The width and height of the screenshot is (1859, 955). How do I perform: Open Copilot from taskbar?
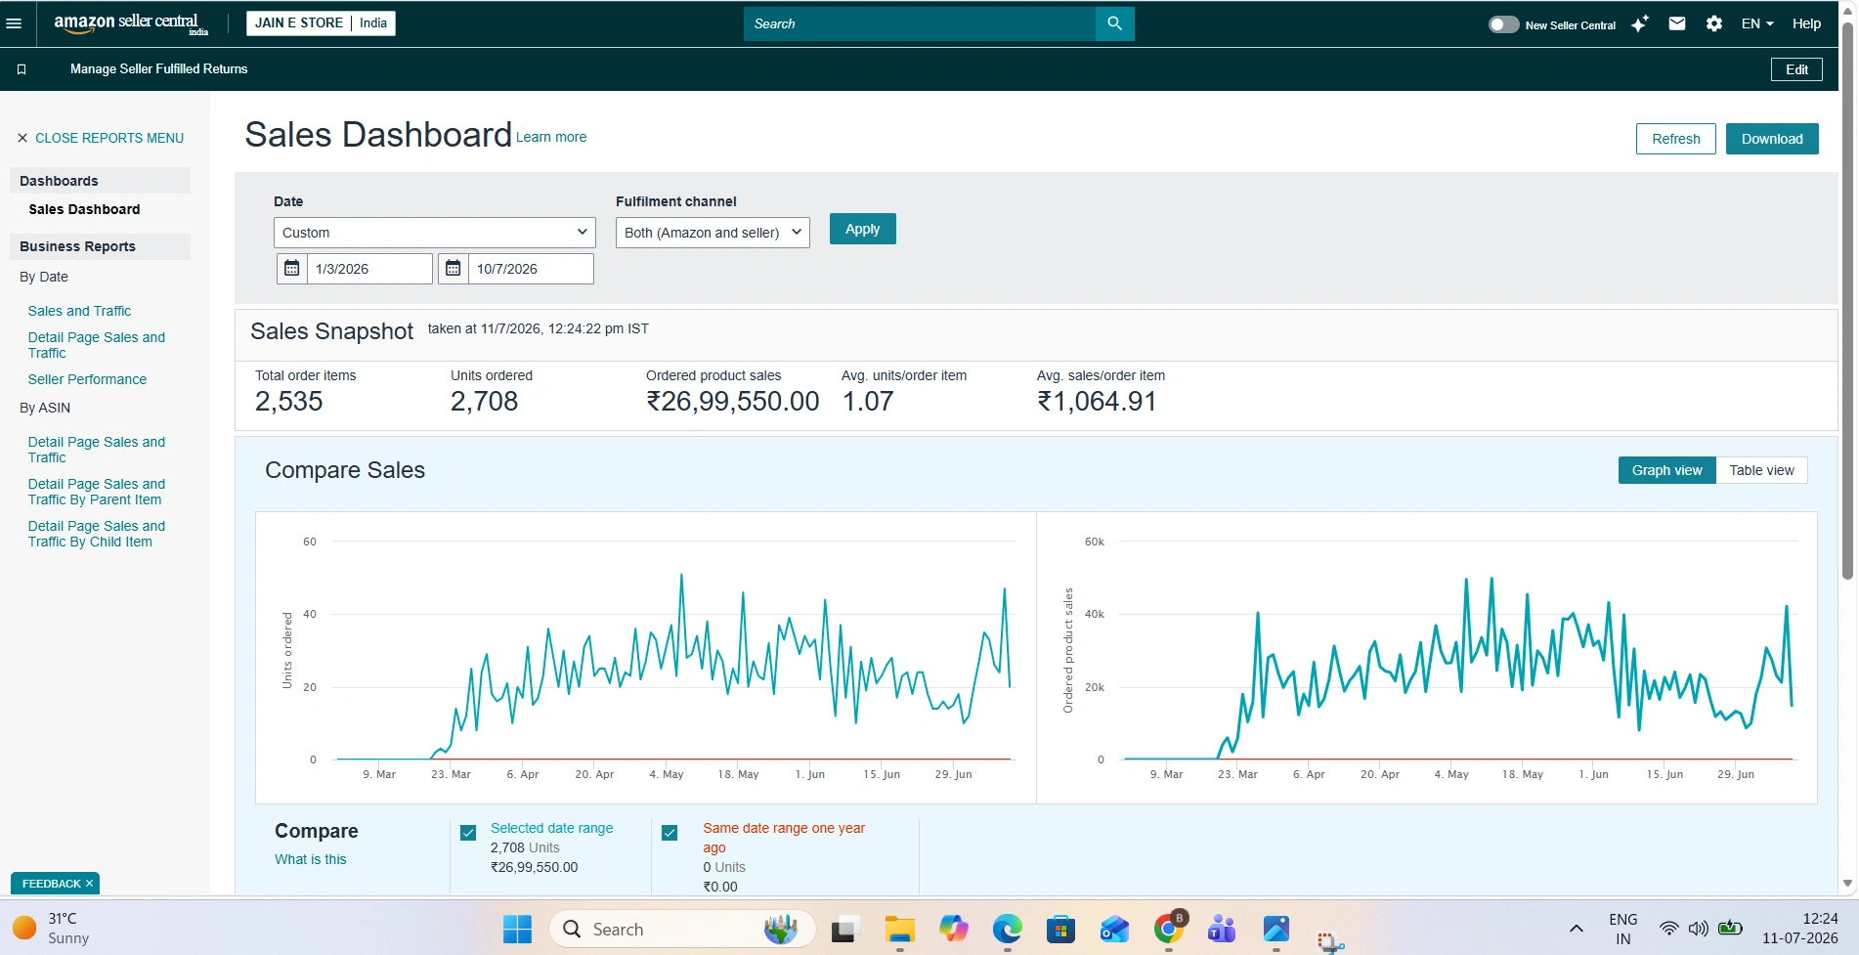953,929
